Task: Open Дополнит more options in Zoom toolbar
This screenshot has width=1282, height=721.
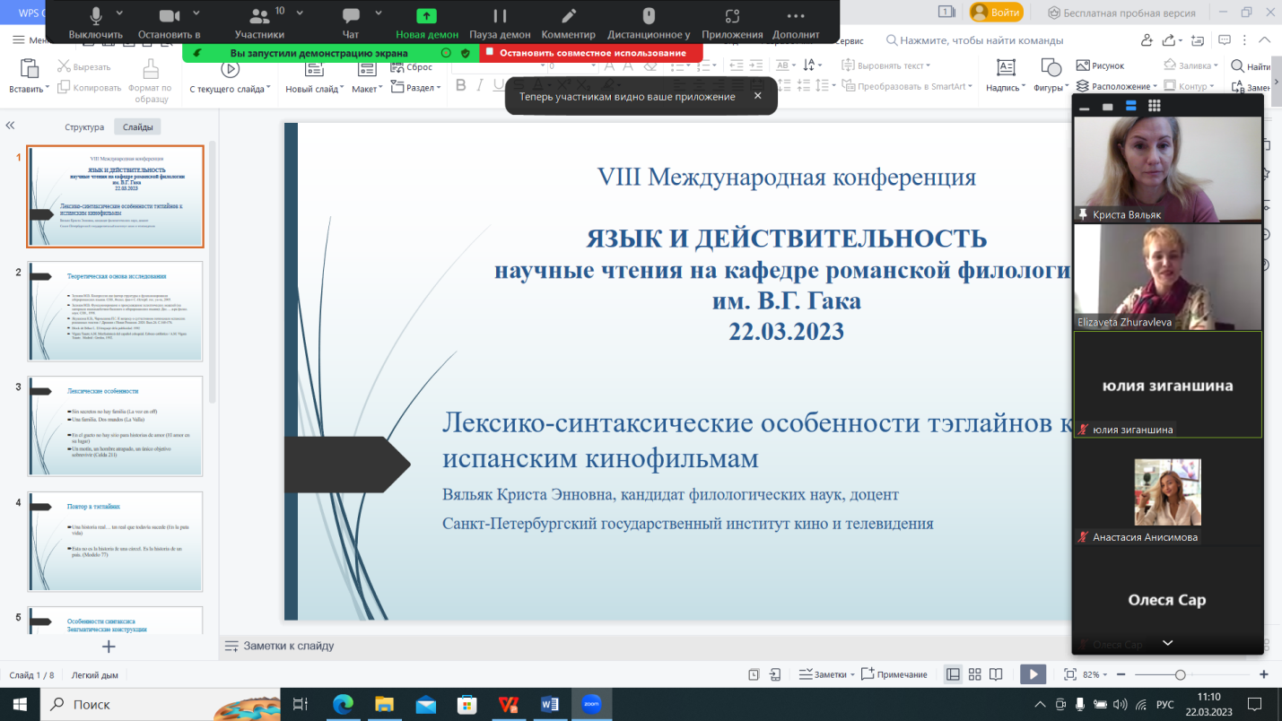Action: (796, 22)
